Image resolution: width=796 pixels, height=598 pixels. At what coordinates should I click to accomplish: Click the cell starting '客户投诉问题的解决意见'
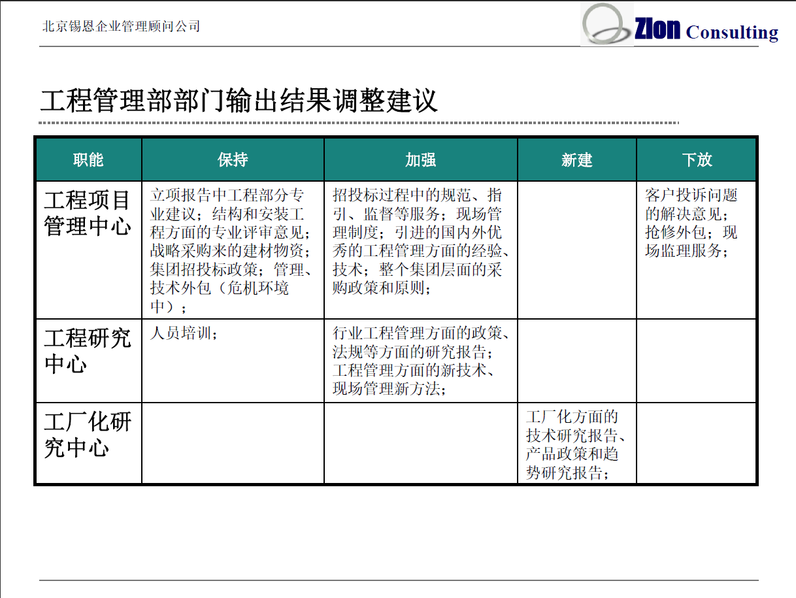(697, 250)
